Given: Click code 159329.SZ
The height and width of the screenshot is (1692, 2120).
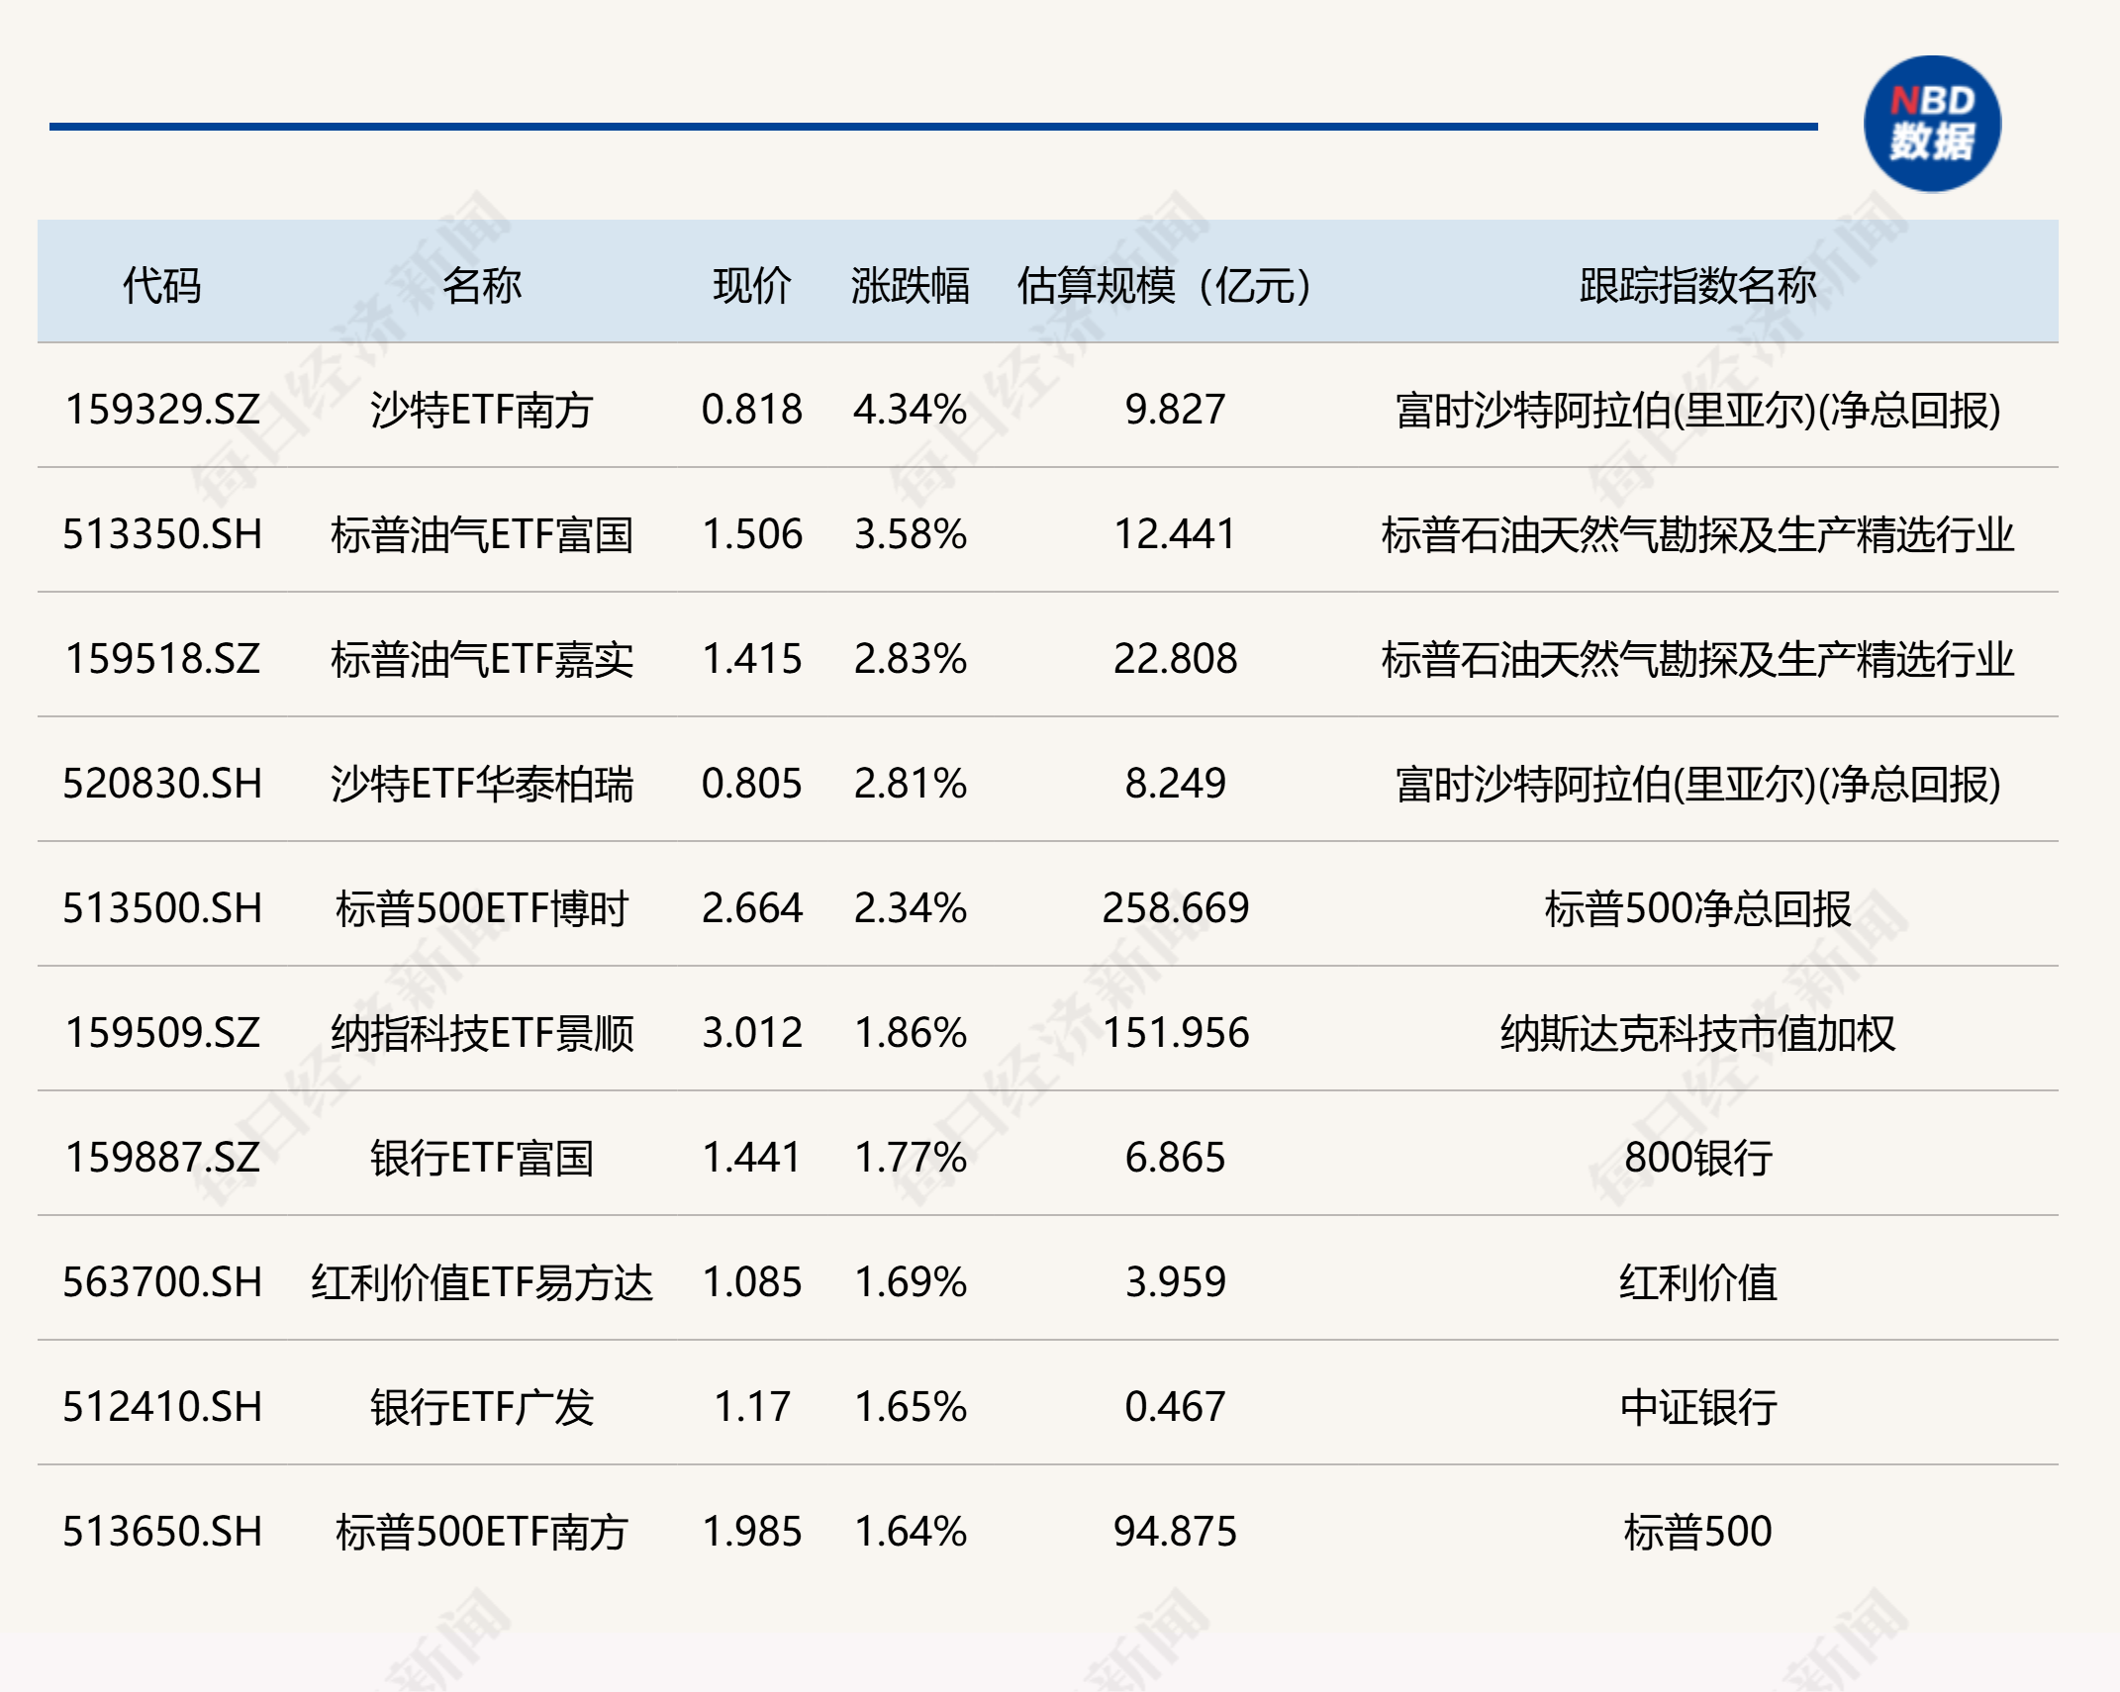Looking at the screenshot, I should (x=162, y=410).
